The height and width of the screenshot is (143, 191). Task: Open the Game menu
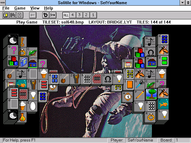20,8
